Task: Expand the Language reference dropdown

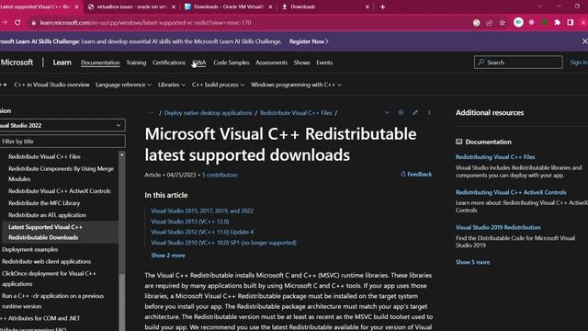Action: point(123,85)
